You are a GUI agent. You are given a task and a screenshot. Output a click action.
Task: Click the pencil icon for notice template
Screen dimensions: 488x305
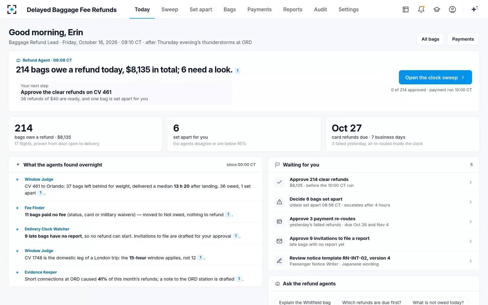279,261
